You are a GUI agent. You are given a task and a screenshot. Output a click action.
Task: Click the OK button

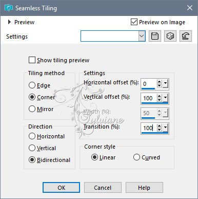tap(61, 188)
